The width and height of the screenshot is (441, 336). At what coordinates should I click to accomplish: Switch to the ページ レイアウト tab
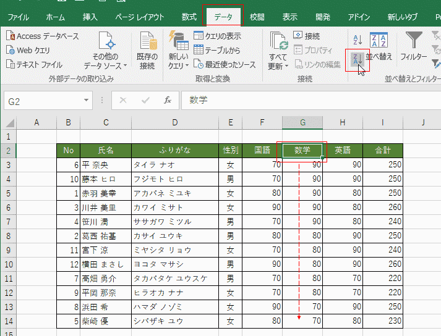[140, 17]
